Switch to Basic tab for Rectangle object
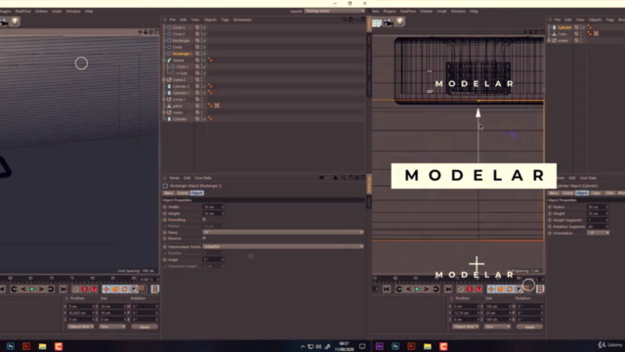Image resolution: width=625 pixels, height=352 pixels. click(x=169, y=194)
